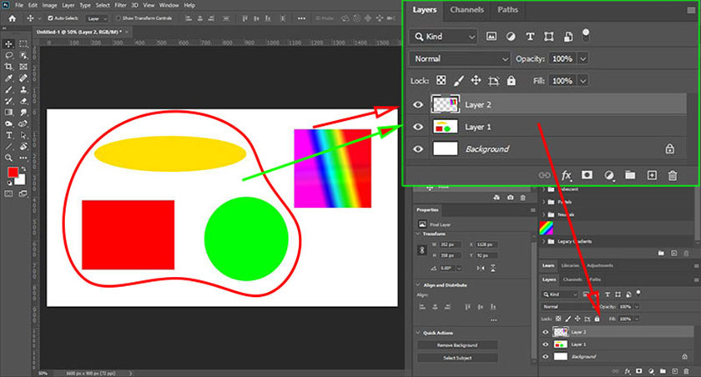Click Layer 1 thumbnail in enlarged Layers panel
Screen dimensions: 701x377
[446, 127]
